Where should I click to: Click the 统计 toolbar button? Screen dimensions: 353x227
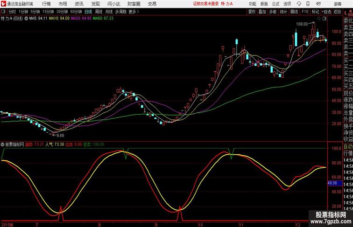(283, 12)
